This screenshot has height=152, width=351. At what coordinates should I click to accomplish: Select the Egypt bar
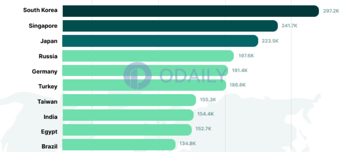click(x=127, y=130)
